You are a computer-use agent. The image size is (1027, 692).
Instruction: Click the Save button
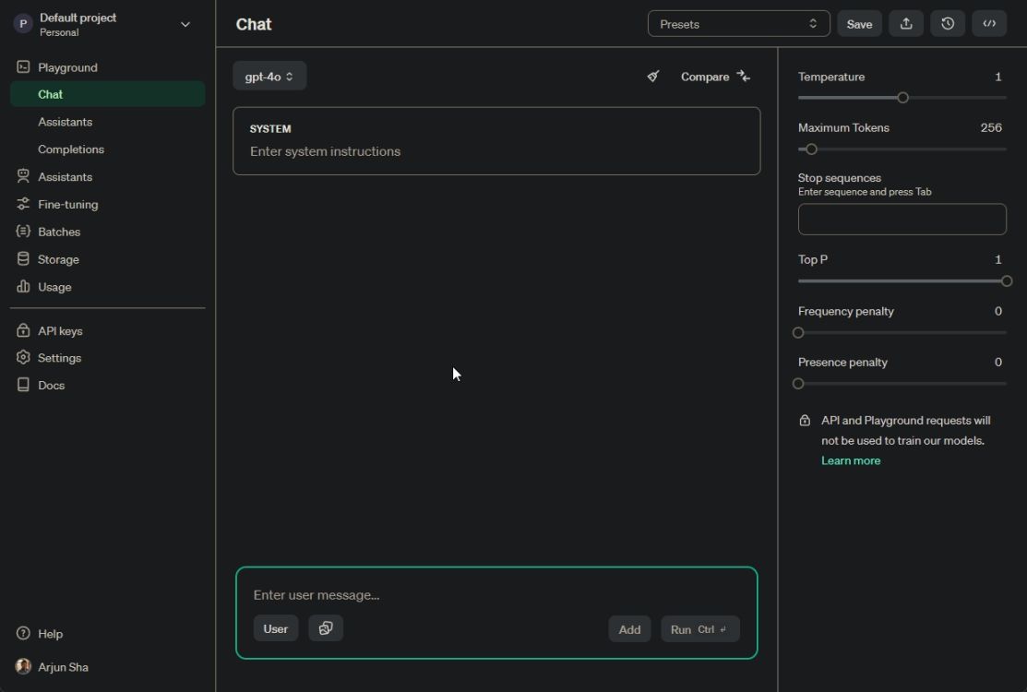click(859, 23)
